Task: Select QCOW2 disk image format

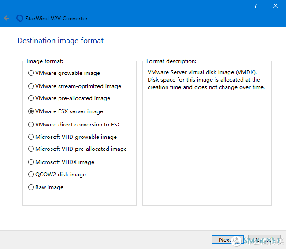Action: pos(31,175)
